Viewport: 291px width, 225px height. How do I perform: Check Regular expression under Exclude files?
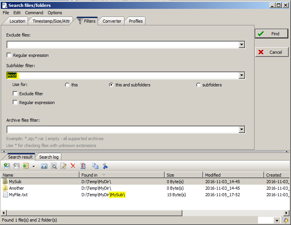(9, 55)
